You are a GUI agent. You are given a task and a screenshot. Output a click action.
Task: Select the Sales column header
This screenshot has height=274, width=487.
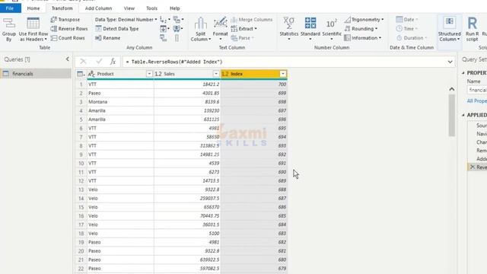click(187, 74)
